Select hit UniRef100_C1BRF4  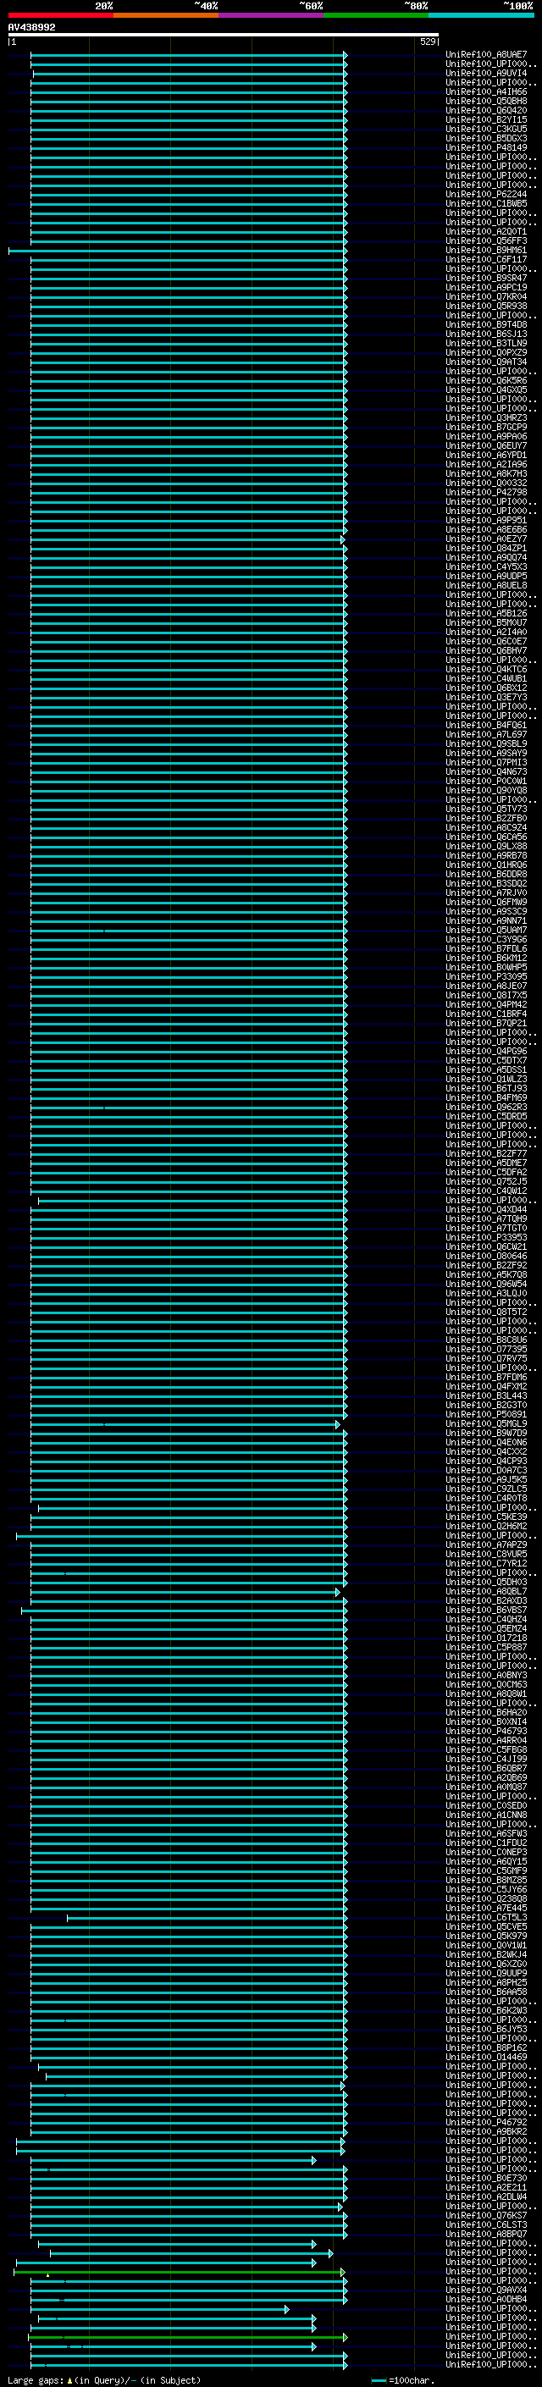(486, 1014)
